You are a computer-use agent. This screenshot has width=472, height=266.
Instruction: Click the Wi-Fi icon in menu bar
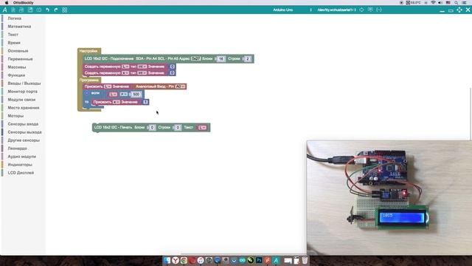433,2
